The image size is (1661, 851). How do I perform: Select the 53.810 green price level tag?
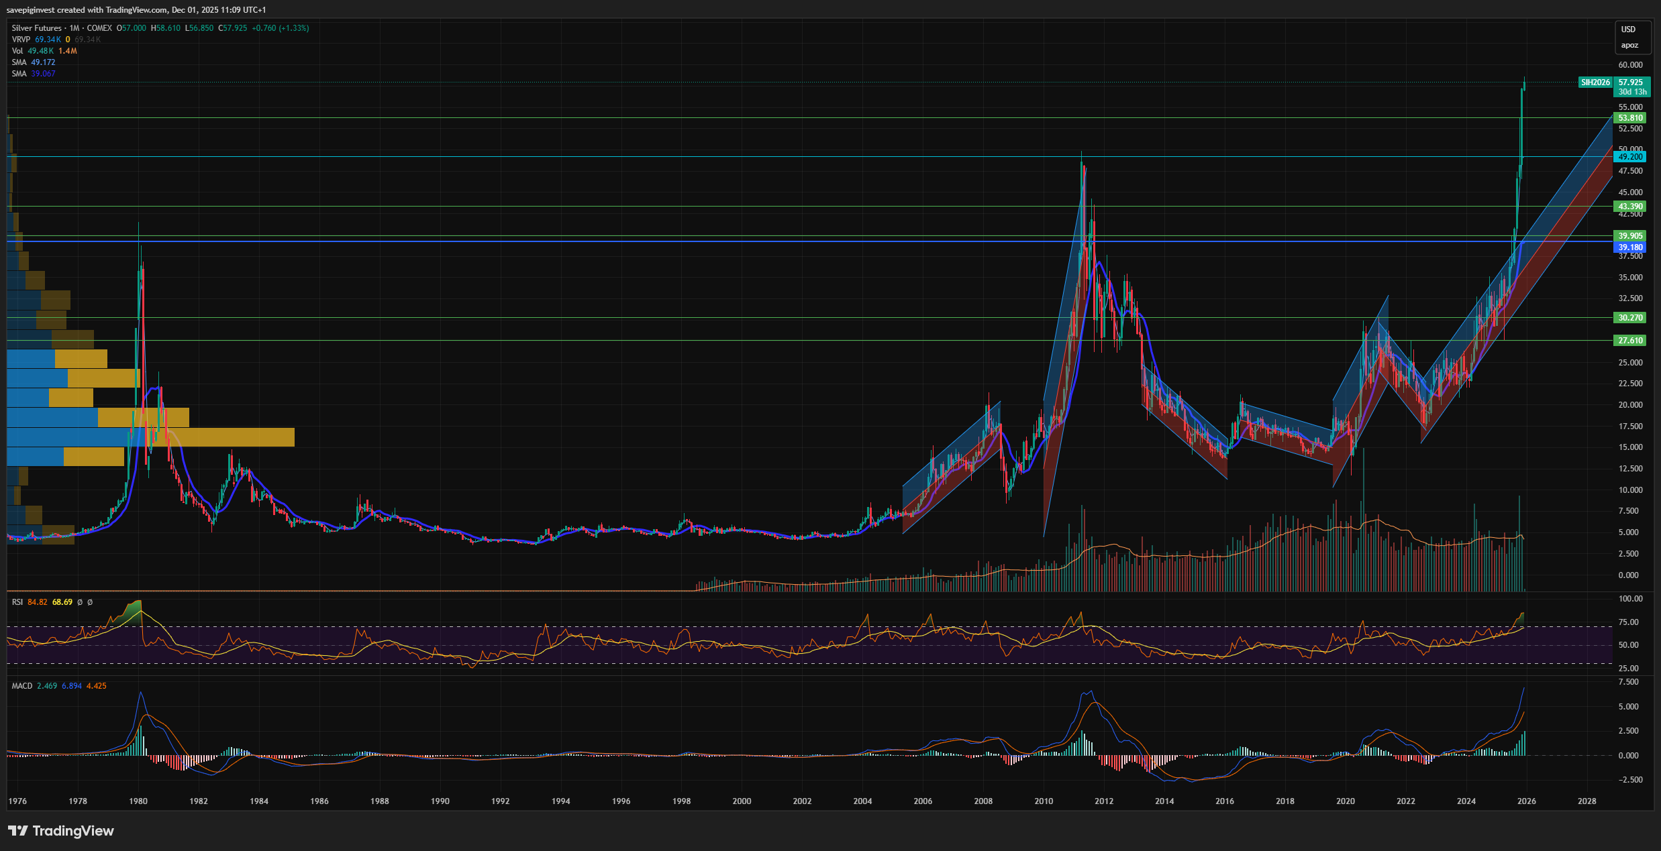coord(1629,118)
